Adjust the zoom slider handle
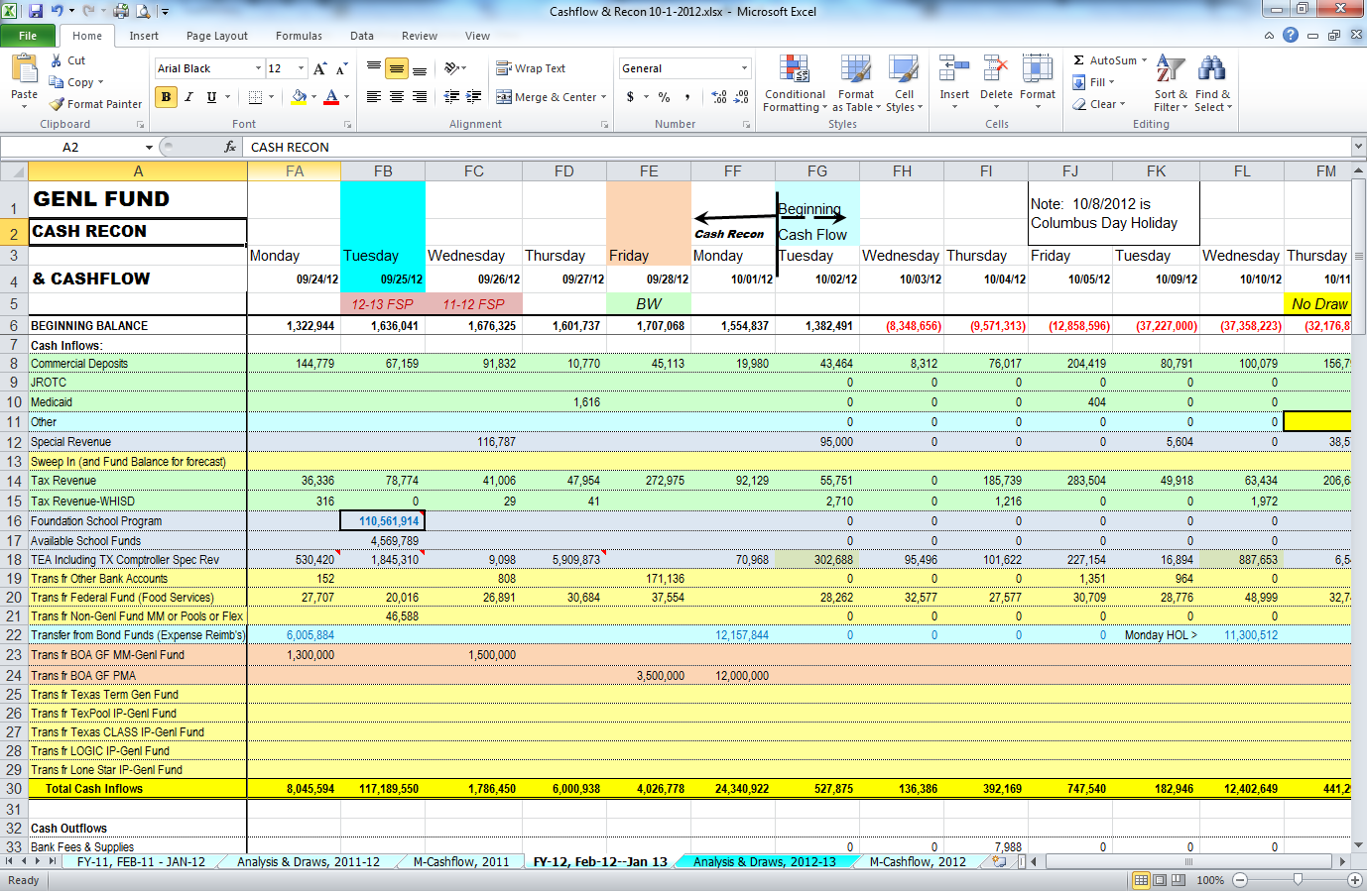Image resolution: width=1367 pixels, height=892 pixels. tap(1298, 880)
